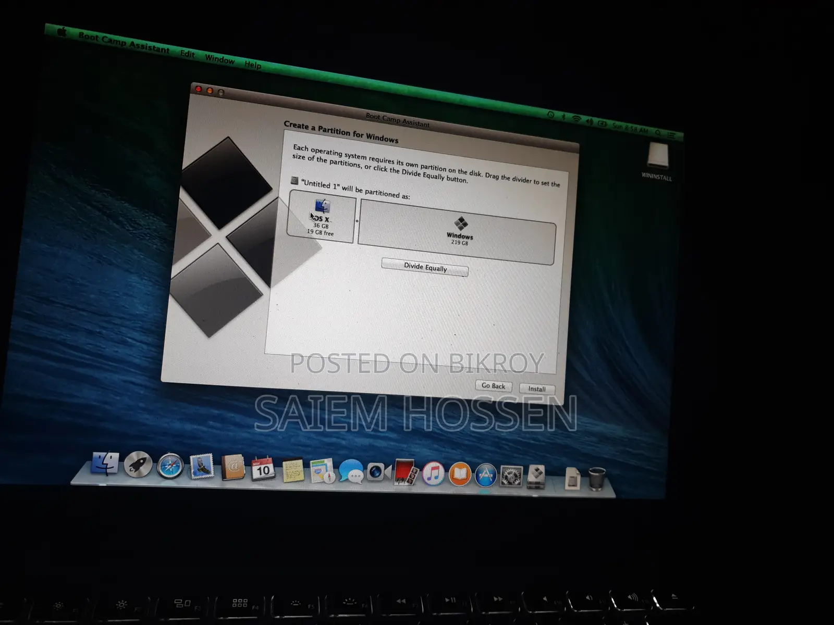
Task: Open Mail stamp icon in Dock
Action: (x=201, y=467)
